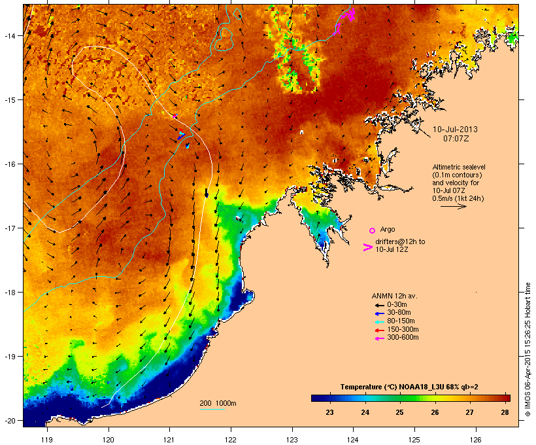Image resolution: width=536 pixels, height=445 pixels.
Task: Click the thick black mooring current marker near 16.5S
Action: (206, 192)
